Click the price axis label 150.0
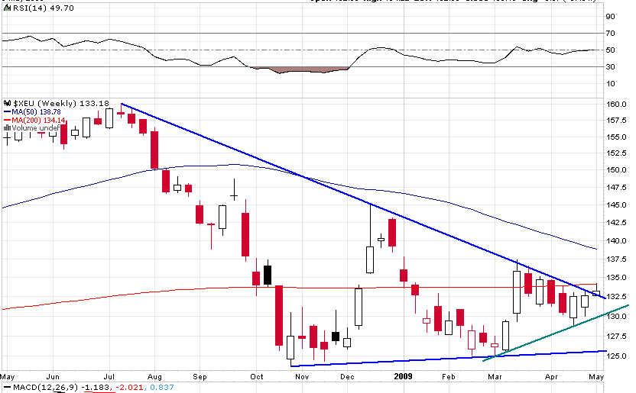This screenshot has height=393, width=636. [617, 170]
